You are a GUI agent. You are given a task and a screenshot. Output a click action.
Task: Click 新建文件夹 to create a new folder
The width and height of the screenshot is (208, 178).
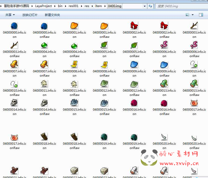(x=52, y=15)
